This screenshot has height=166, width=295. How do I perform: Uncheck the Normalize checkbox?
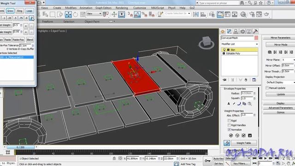[229, 130]
